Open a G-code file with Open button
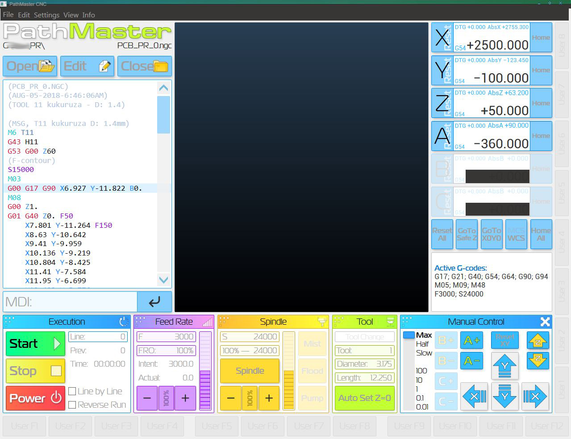The width and height of the screenshot is (571, 439). (x=30, y=66)
